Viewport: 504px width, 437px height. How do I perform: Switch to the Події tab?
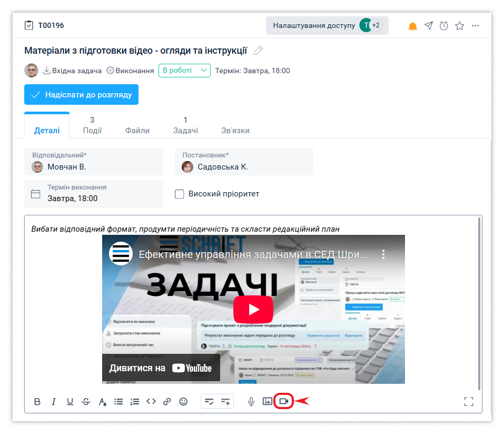(x=92, y=125)
